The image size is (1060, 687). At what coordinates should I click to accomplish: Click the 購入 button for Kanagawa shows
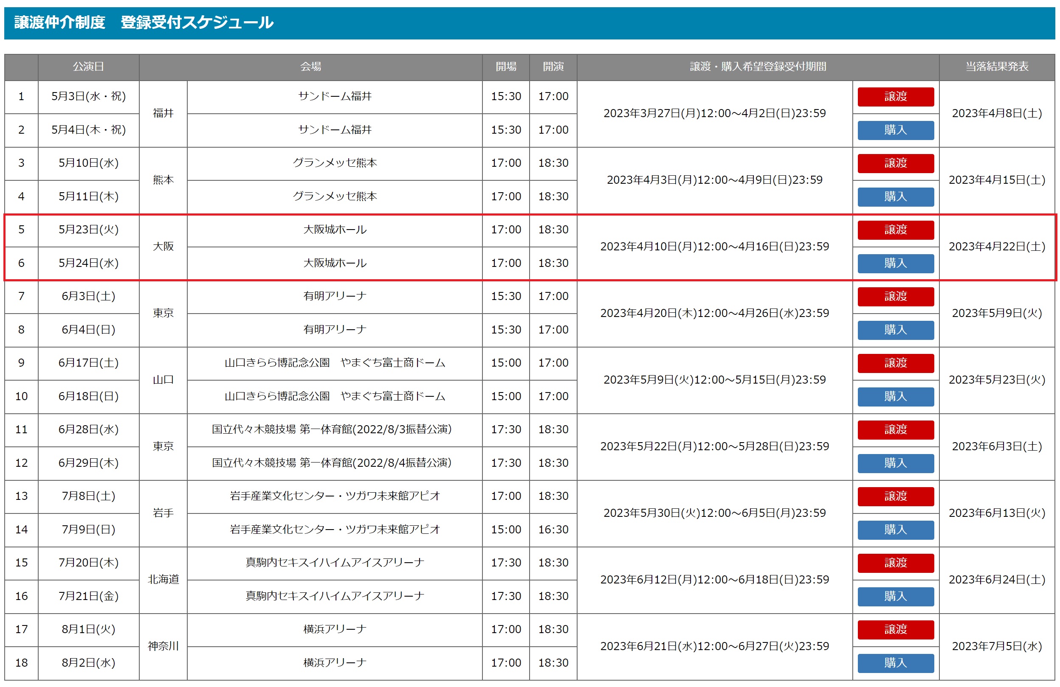tap(895, 663)
